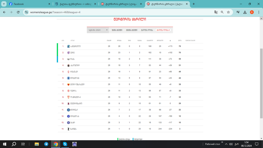This screenshot has width=263, height=148.
Task: Click the team logo in rank 1 row
Action: (68, 46)
